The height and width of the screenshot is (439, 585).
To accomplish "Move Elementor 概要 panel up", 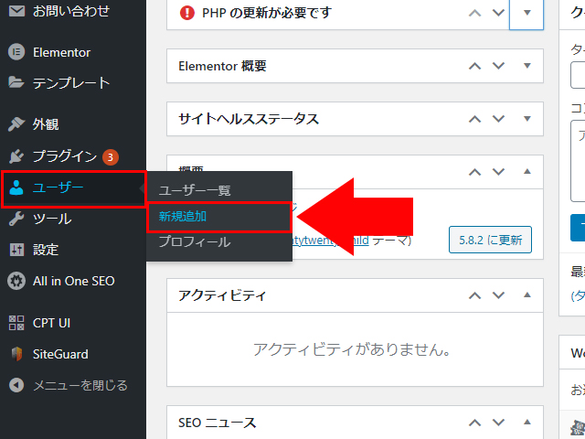I will (474, 66).
